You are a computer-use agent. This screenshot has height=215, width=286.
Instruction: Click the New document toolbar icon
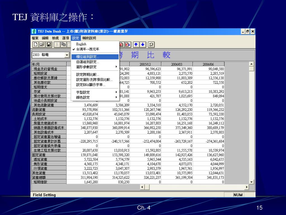35,45
